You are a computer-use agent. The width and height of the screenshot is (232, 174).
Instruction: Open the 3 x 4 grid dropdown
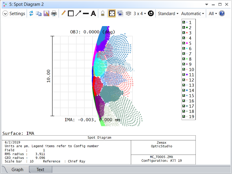coord(140,14)
